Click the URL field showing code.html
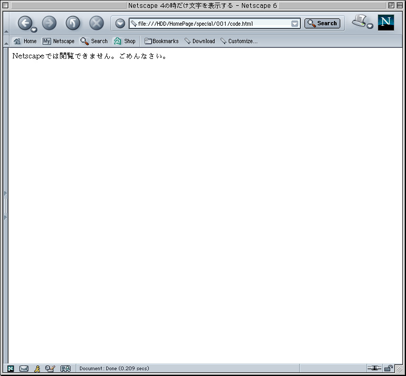406x376 pixels. (215, 24)
